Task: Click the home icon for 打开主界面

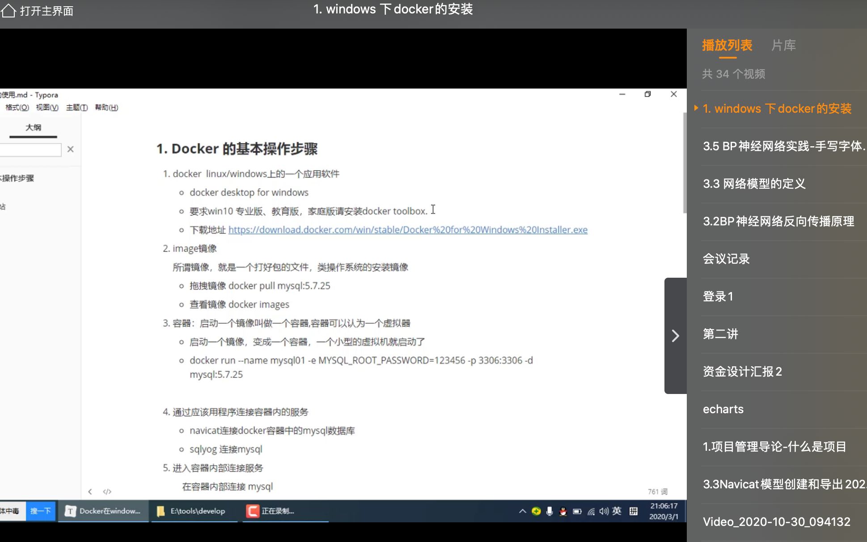Action: 8,11
